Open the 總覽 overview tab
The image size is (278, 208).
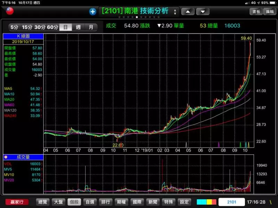(x=43, y=202)
